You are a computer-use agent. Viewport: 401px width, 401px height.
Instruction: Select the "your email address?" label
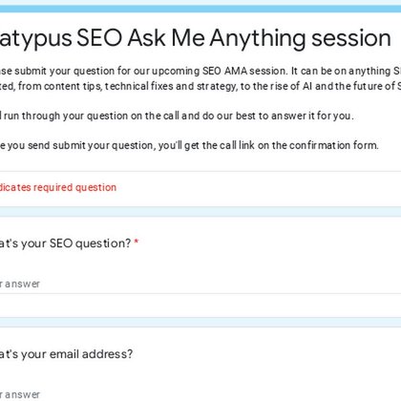(66, 354)
